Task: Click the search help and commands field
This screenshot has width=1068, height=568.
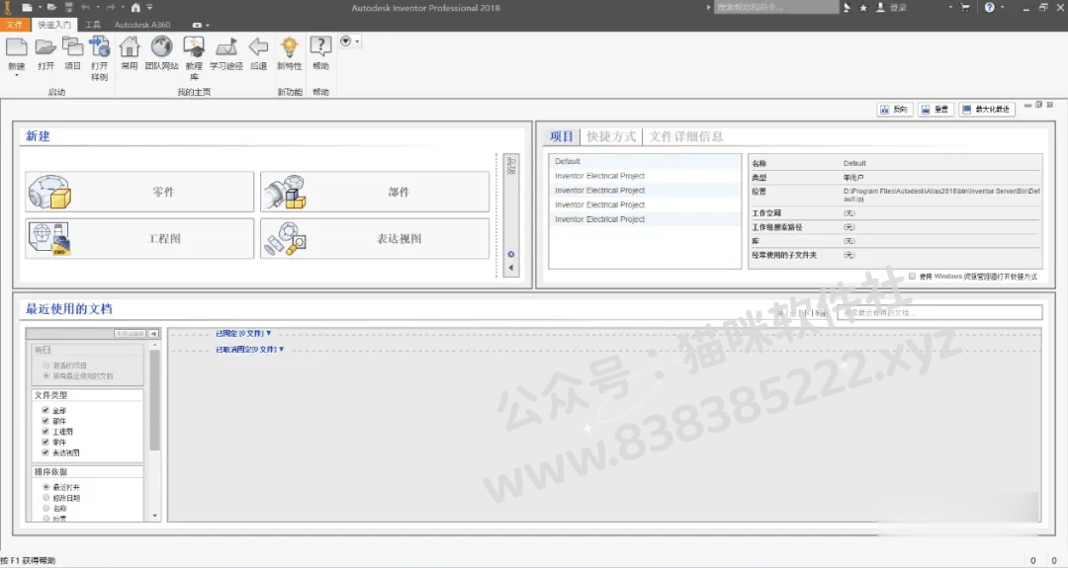Action: coord(776,8)
